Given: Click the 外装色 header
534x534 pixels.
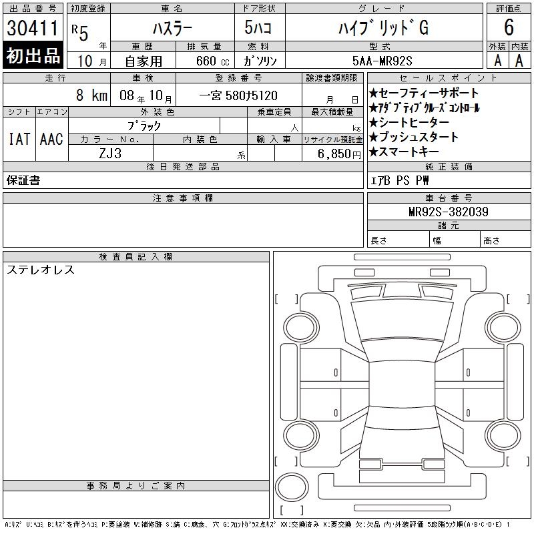Looking at the screenshot, I should 158,112.
